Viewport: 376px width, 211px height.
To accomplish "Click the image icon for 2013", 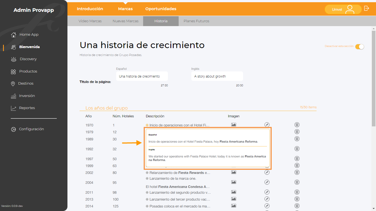I will pos(234,199).
